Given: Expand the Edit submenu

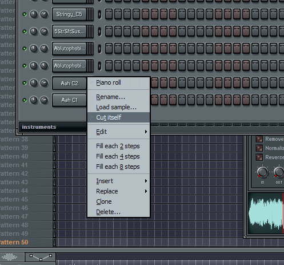Looking at the screenshot, I should pos(118,132).
